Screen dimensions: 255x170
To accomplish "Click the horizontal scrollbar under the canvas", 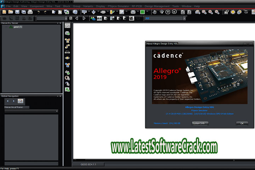I will 163,160.
